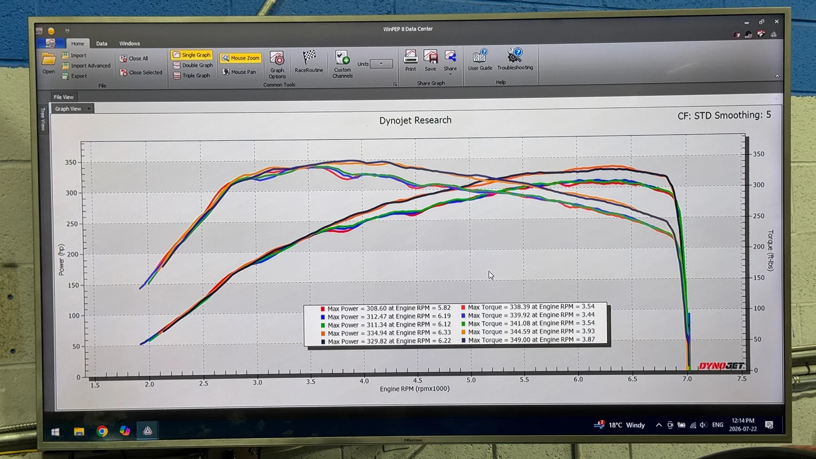Viewport: 816px width, 459px height.
Task: Click the Close All button
Action: pos(134,58)
